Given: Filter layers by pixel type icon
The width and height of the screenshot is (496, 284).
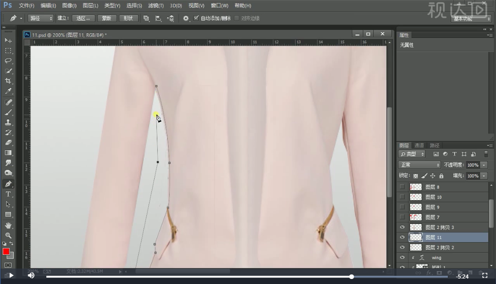Looking at the screenshot, I should pyautogui.click(x=436, y=154).
